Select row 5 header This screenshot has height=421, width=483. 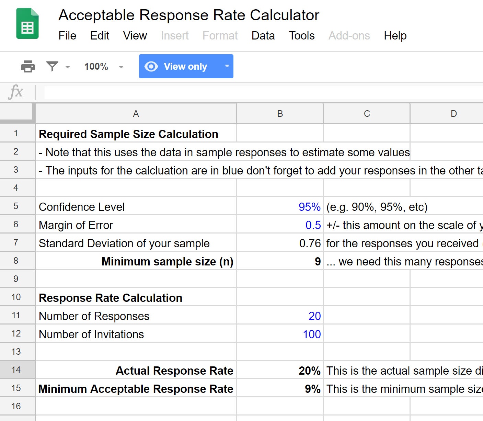pos(17,206)
